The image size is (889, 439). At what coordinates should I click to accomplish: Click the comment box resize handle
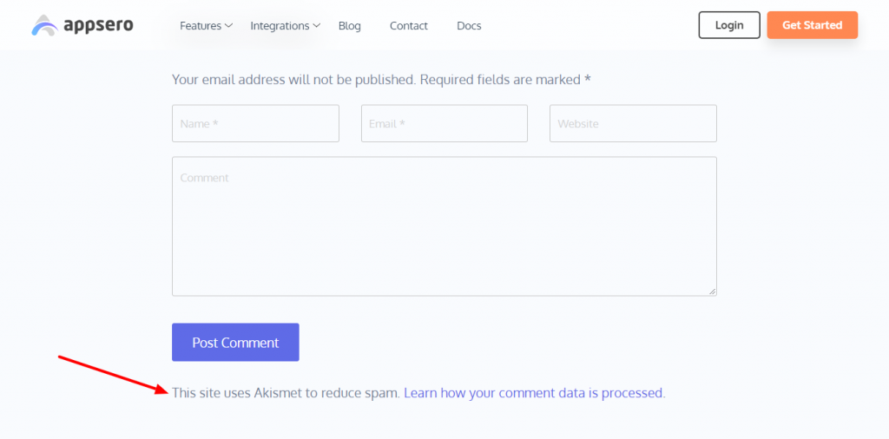(713, 292)
